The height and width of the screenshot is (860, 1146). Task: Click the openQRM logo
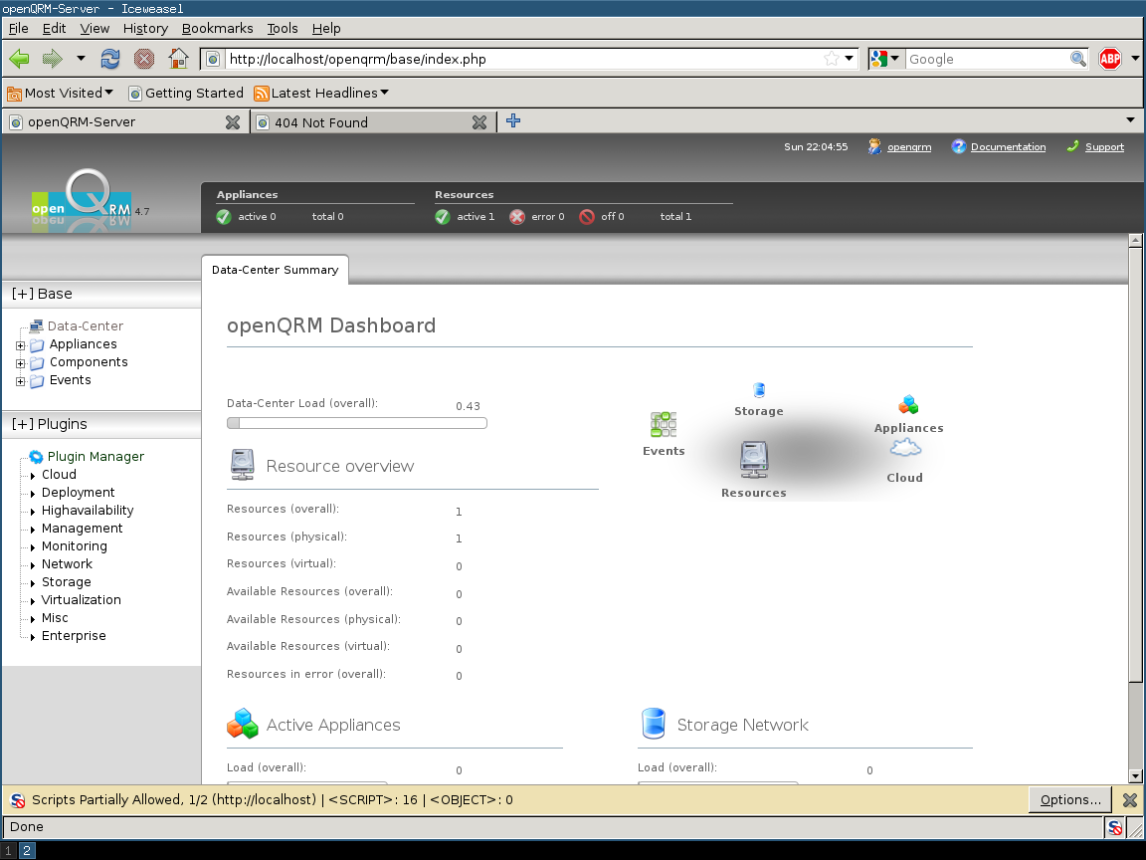point(82,200)
